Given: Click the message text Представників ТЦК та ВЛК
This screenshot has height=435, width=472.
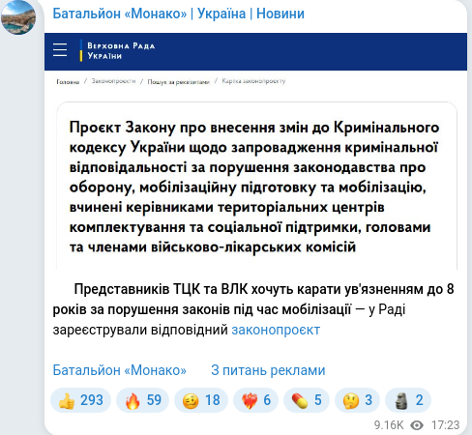Looking at the screenshot, I should (x=161, y=289).
